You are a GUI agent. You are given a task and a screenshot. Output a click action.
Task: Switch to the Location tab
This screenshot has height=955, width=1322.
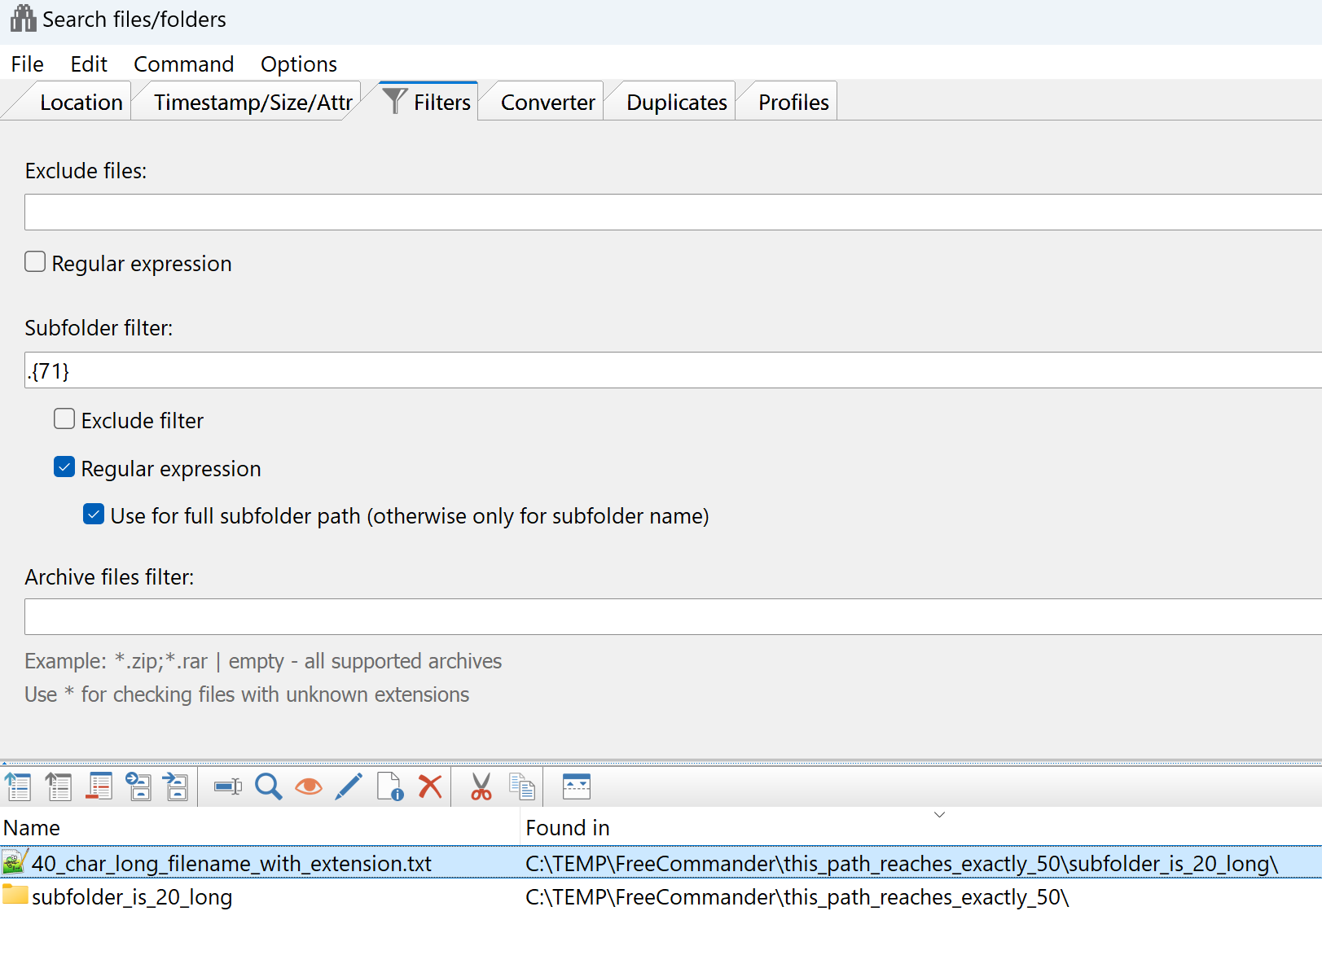pos(81,103)
